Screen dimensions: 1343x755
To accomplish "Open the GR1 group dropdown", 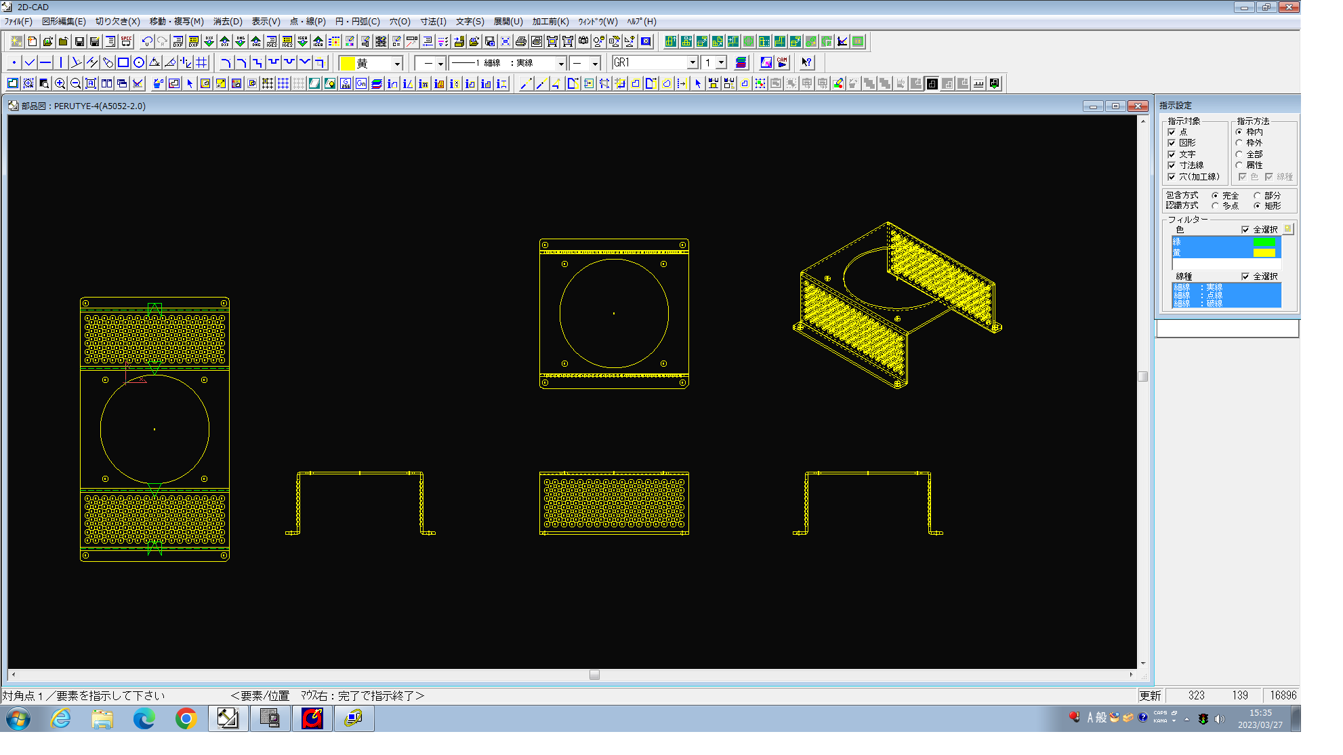I will 692,63.
